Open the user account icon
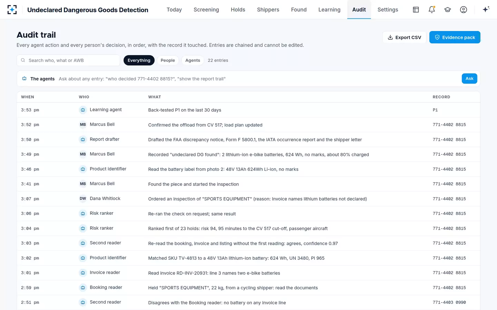 464,10
